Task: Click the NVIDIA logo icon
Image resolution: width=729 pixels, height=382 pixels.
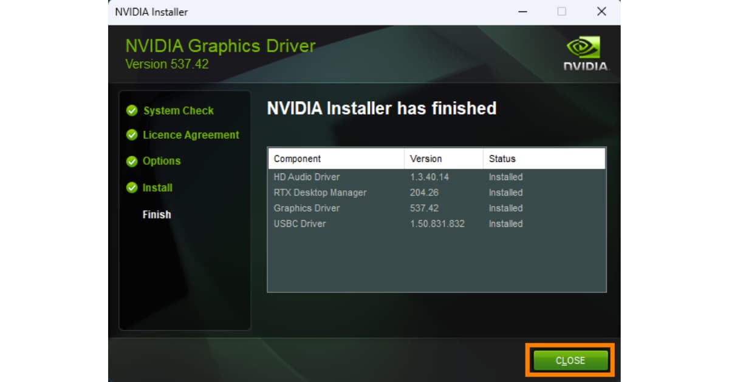Action: click(x=583, y=50)
